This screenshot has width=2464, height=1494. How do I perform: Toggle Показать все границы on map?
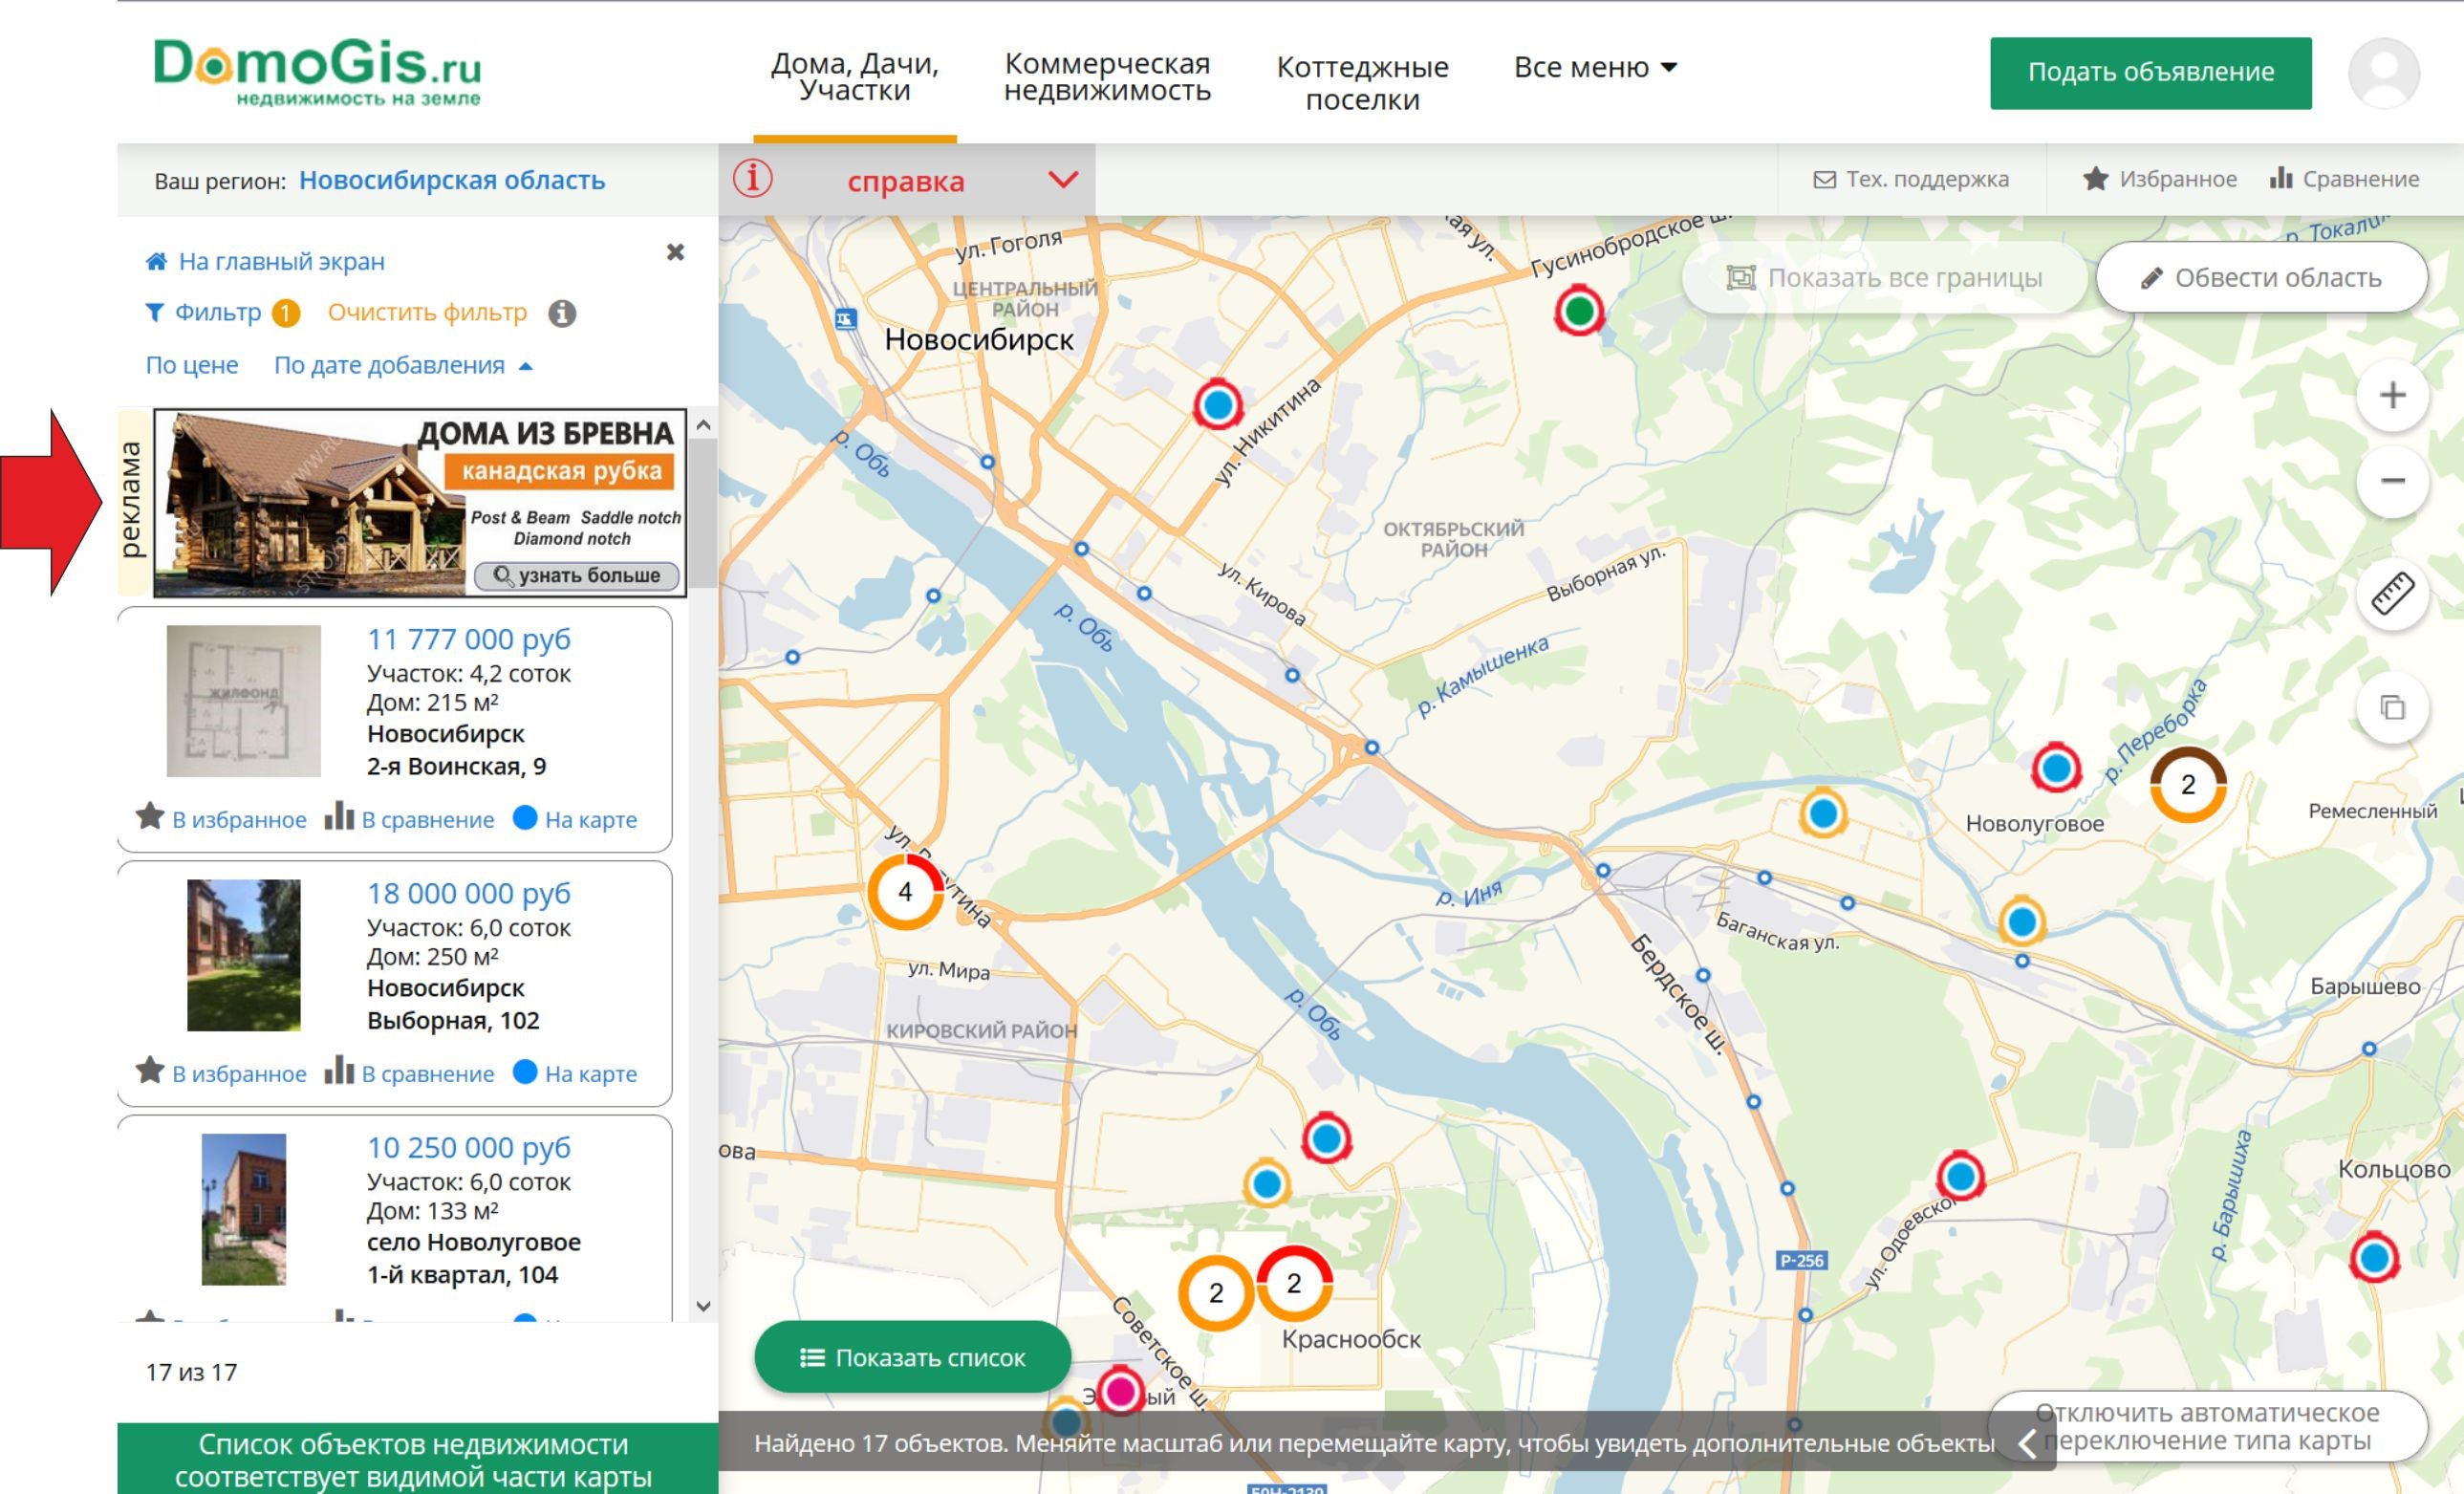(1884, 278)
